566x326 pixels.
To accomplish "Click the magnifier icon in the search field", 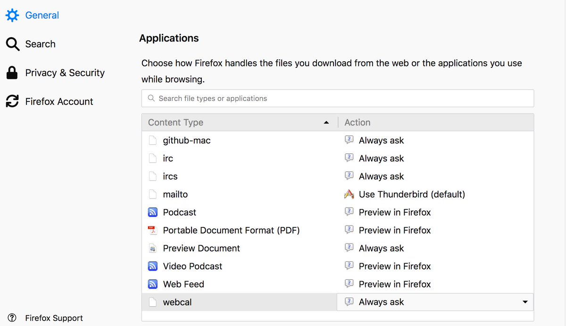I will tap(151, 98).
